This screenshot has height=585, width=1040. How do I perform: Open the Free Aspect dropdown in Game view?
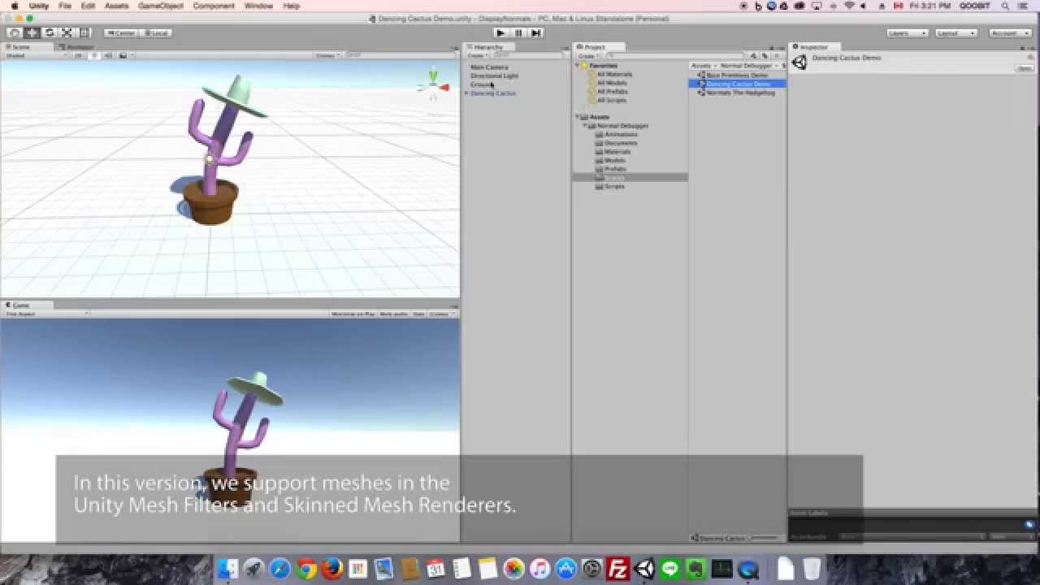click(45, 314)
